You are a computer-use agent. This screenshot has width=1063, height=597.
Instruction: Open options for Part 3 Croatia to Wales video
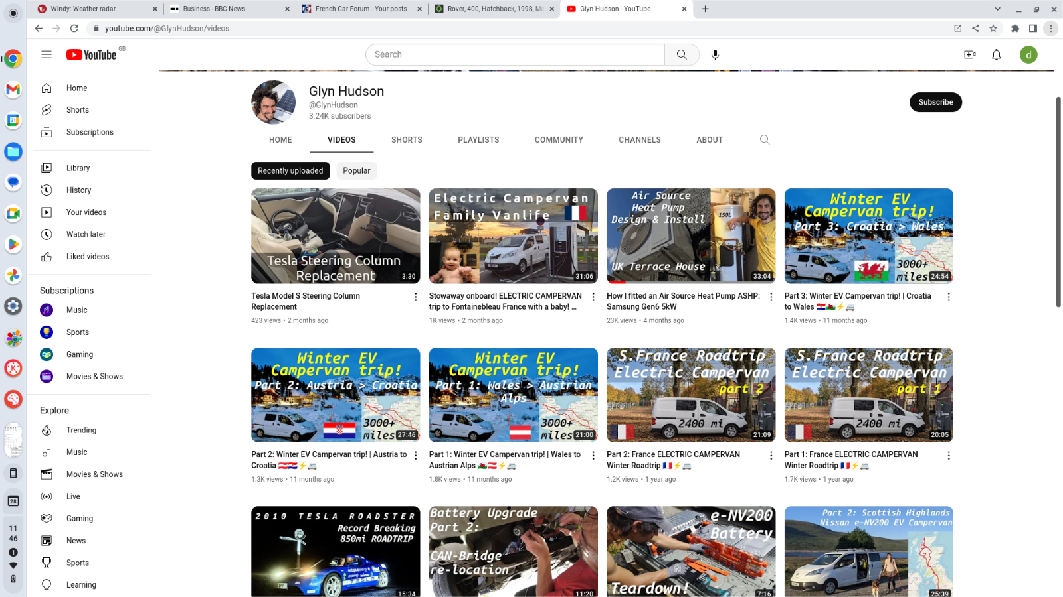949,297
